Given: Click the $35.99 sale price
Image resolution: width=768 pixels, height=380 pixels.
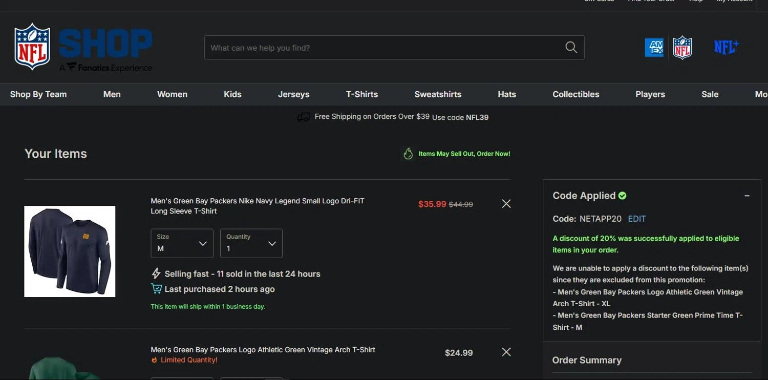Looking at the screenshot, I should tap(432, 204).
